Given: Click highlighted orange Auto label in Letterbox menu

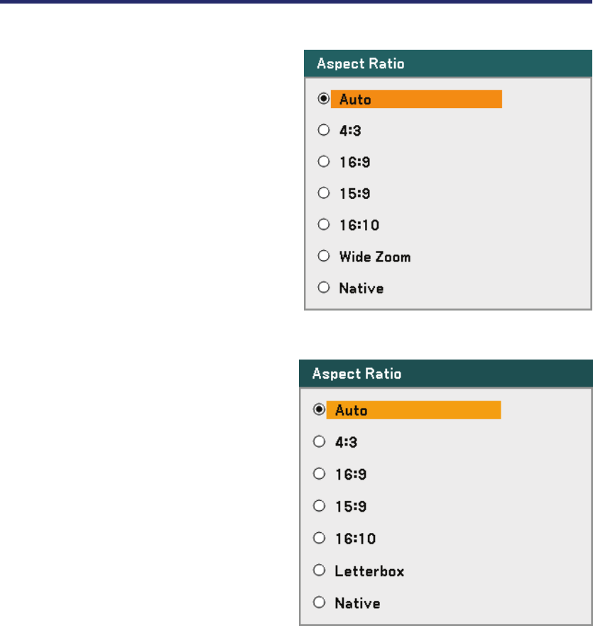Looking at the screenshot, I should [413, 410].
